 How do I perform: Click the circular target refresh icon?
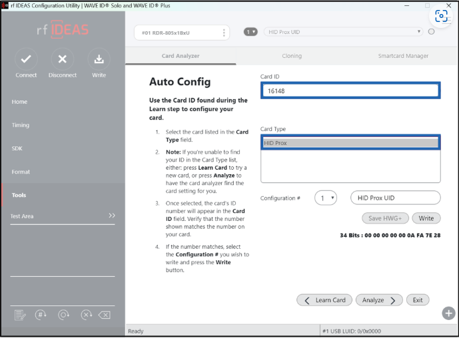tap(63, 315)
